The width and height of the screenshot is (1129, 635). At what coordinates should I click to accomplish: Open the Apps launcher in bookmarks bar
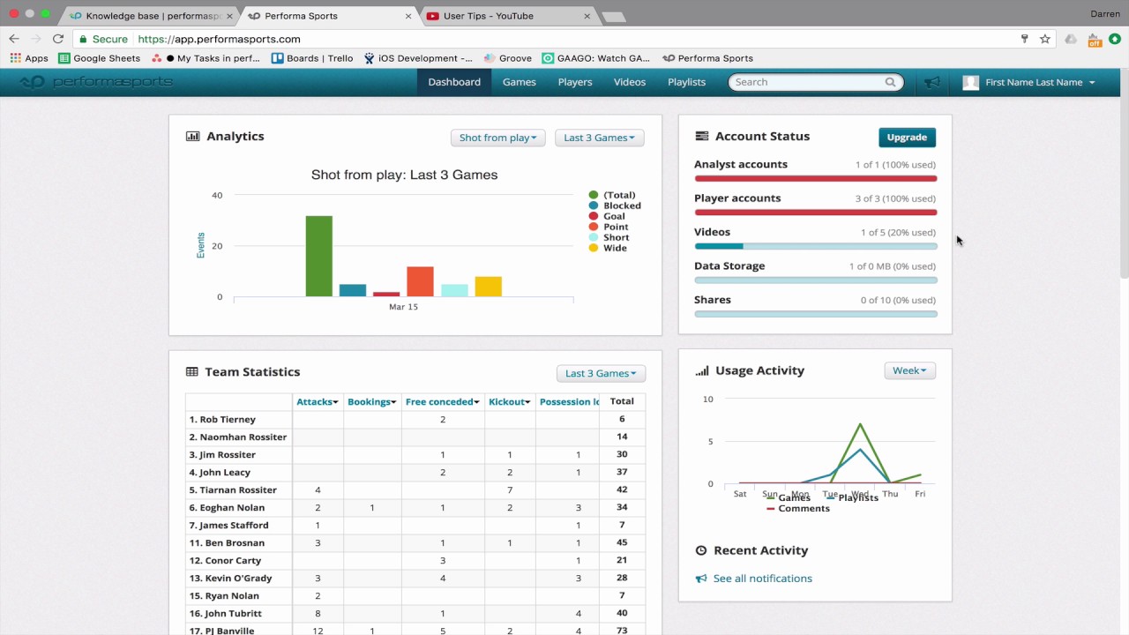point(29,58)
